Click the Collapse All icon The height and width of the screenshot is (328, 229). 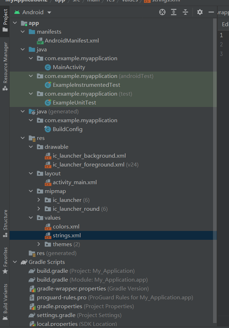pyautogui.click(x=185, y=12)
